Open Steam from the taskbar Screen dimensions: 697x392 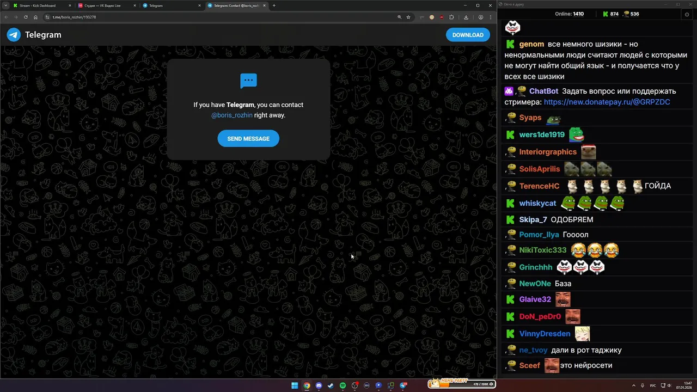pyautogui.click(x=331, y=385)
